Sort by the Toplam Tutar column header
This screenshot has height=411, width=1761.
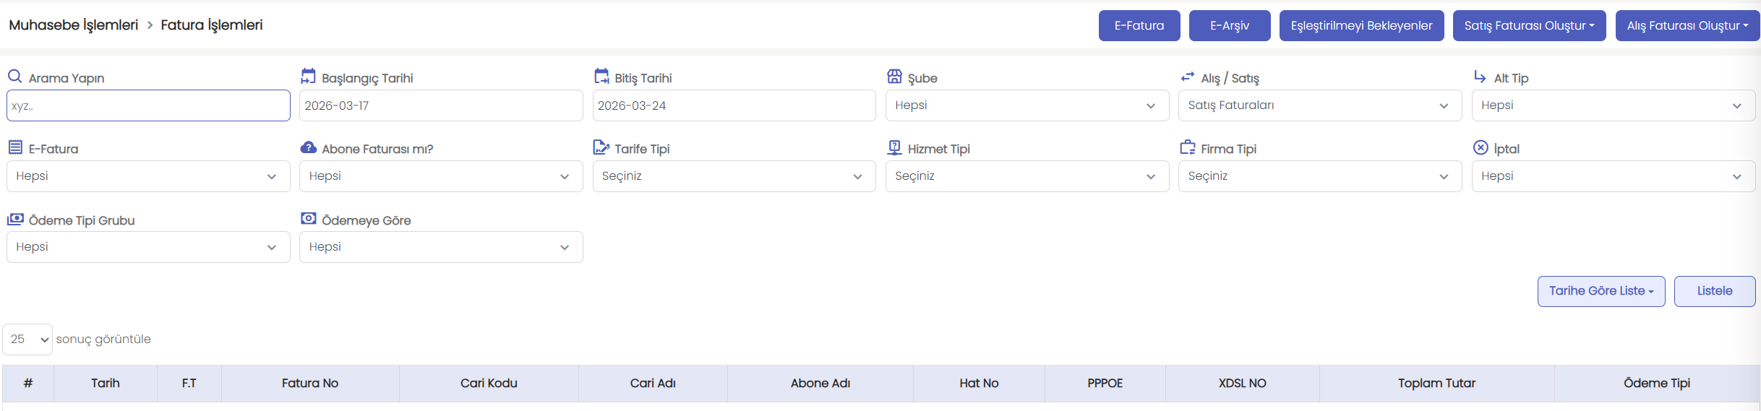1436,384
